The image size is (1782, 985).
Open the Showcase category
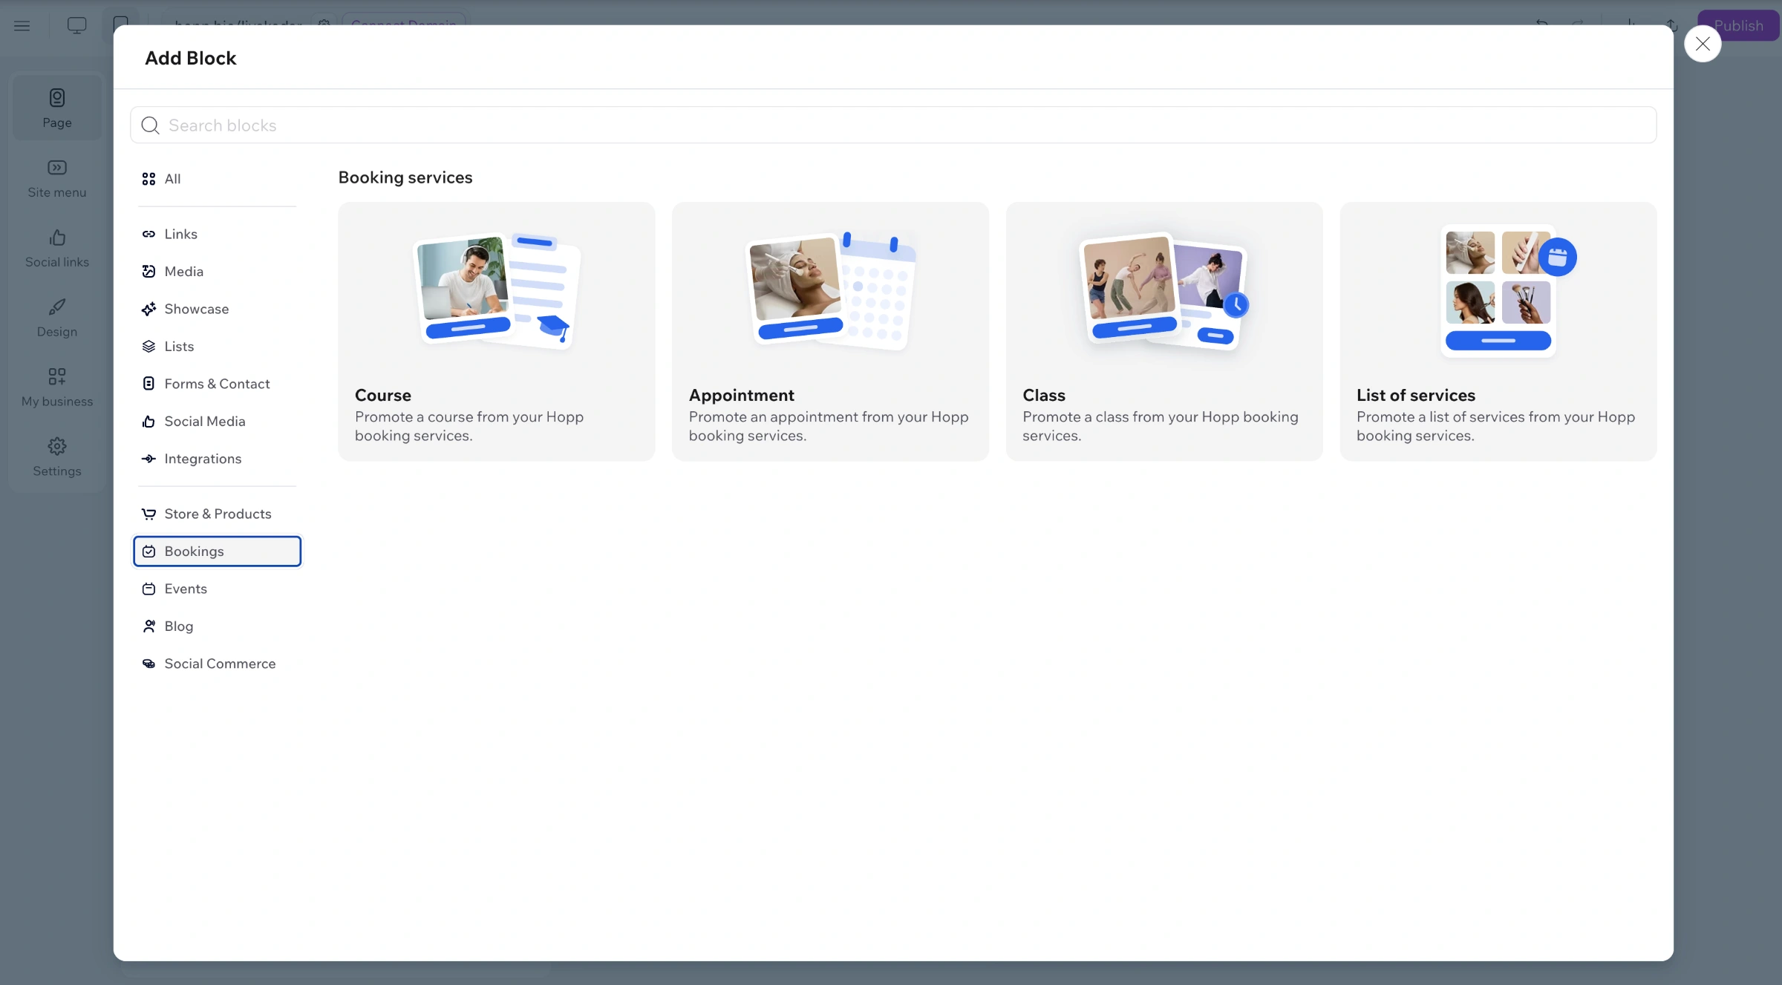coord(217,309)
